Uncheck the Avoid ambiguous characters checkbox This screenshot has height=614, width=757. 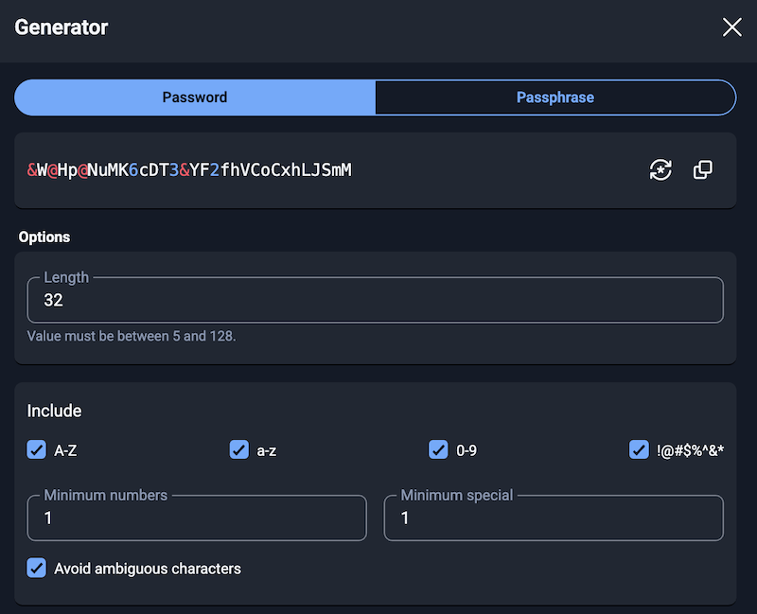pyautogui.click(x=37, y=569)
